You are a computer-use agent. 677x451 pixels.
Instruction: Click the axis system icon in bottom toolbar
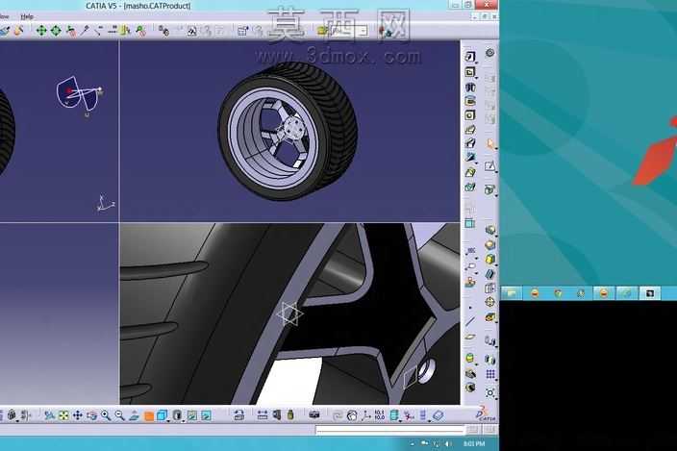[366, 415]
